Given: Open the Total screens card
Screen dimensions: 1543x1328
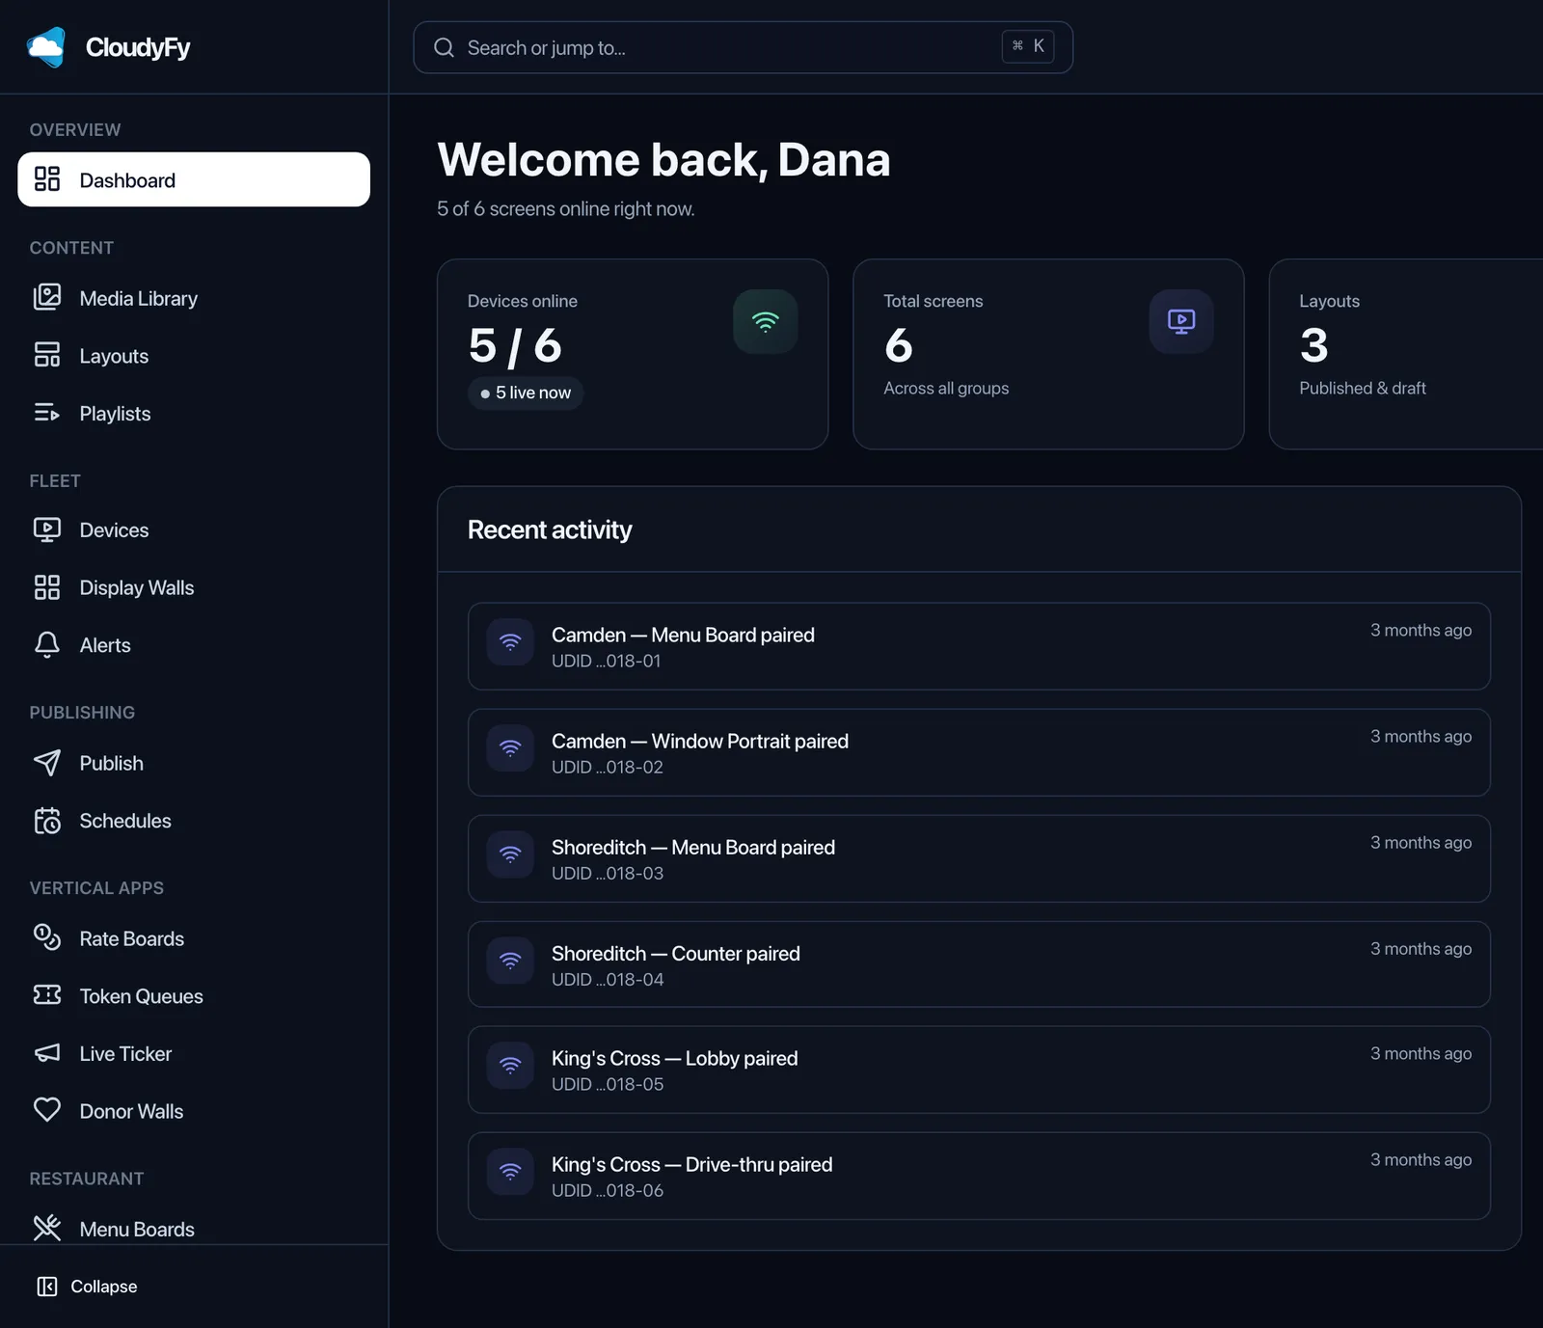Looking at the screenshot, I should point(1048,354).
